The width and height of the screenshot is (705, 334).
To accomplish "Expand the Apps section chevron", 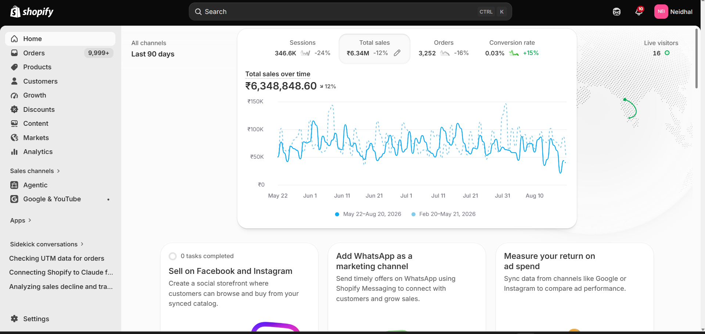I will coord(30,220).
